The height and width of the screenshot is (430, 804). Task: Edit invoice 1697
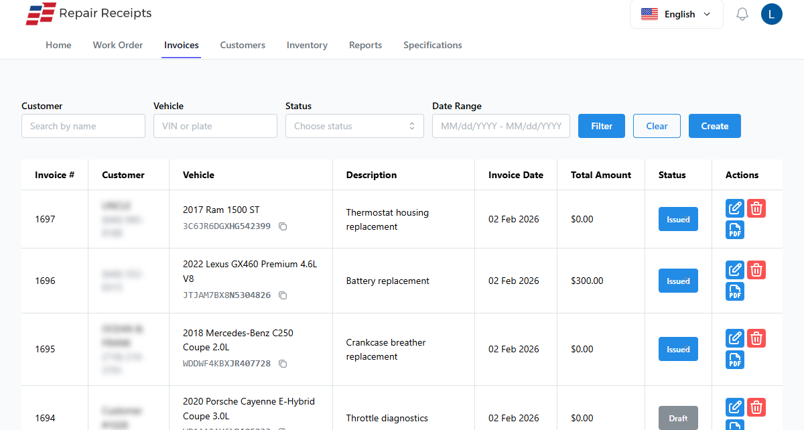(735, 208)
